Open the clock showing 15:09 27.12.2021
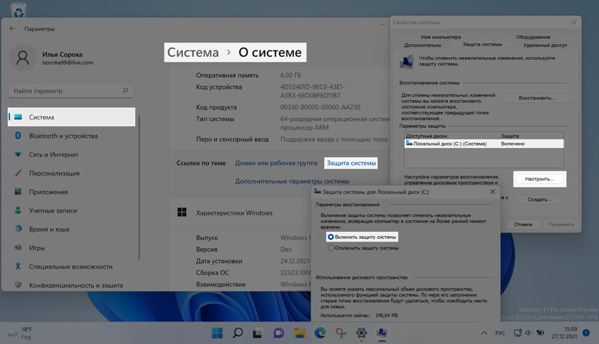Viewport: 599px width, 344px height. click(x=564, y=333)
